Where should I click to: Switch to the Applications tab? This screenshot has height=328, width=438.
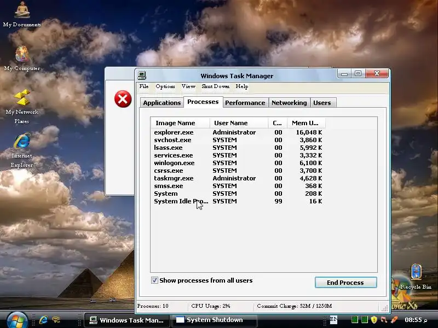(x=162, y=103)
